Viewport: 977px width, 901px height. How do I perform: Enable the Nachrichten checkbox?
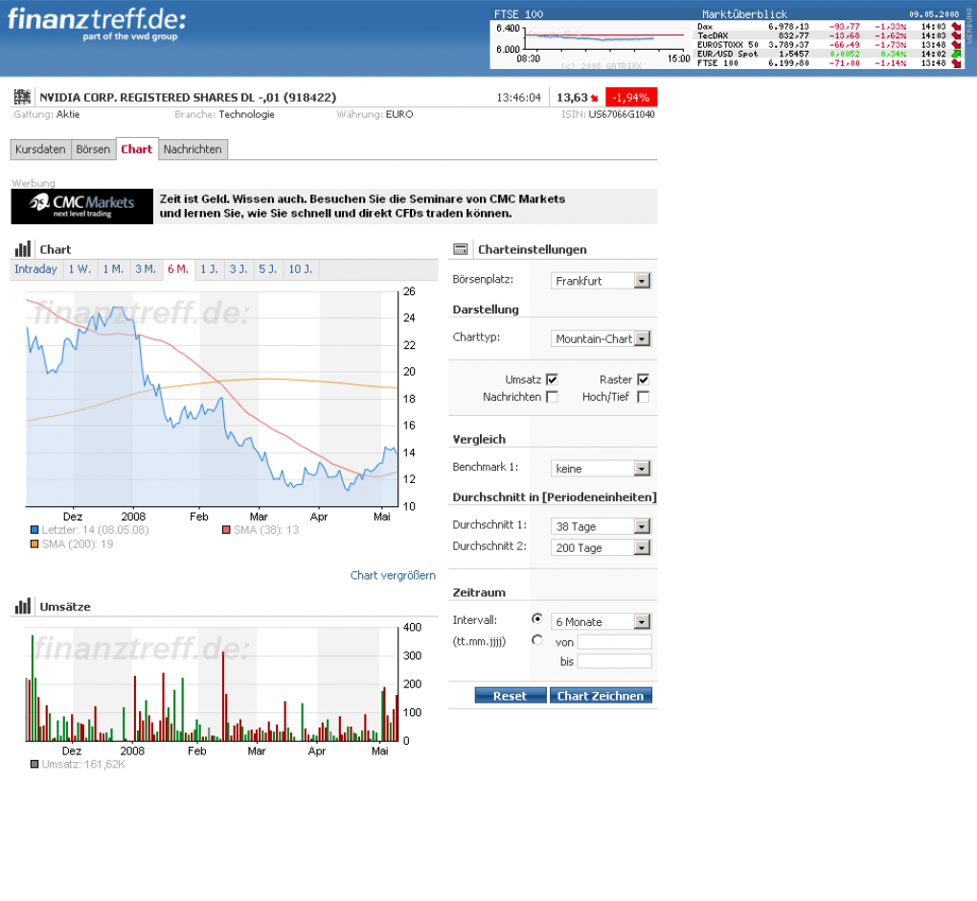(x=552, y=397)
